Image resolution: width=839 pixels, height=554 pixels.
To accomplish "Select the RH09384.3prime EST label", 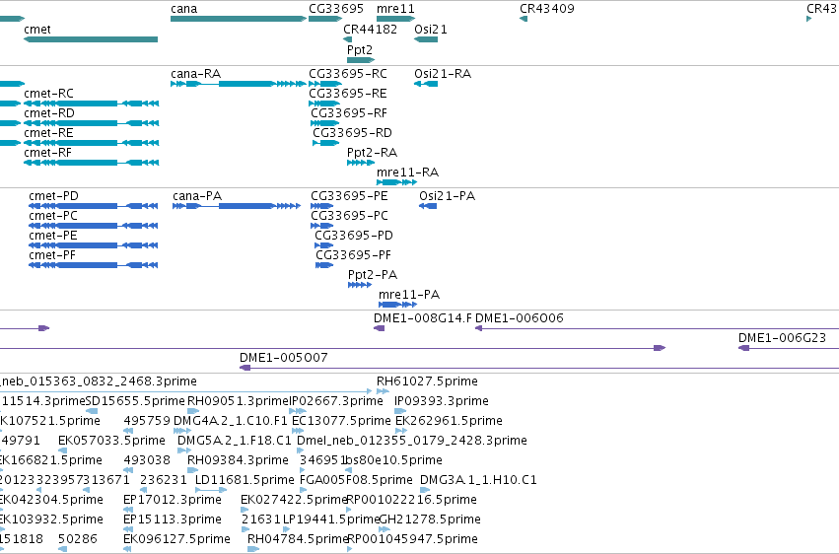I will 238,461.
